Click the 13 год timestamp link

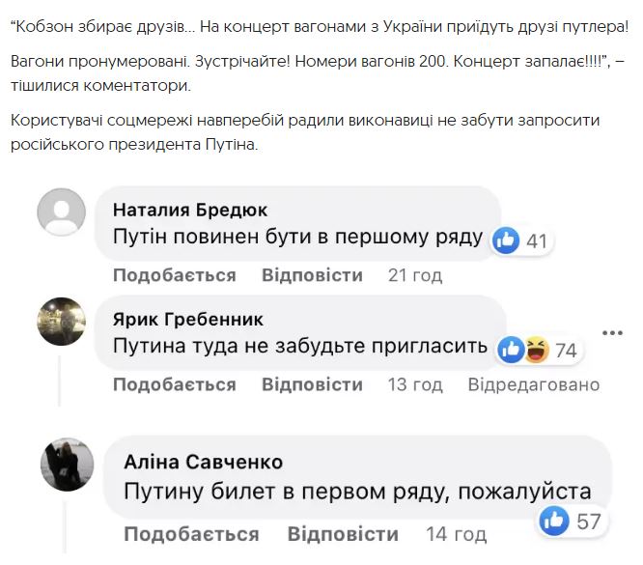point(415,384)
